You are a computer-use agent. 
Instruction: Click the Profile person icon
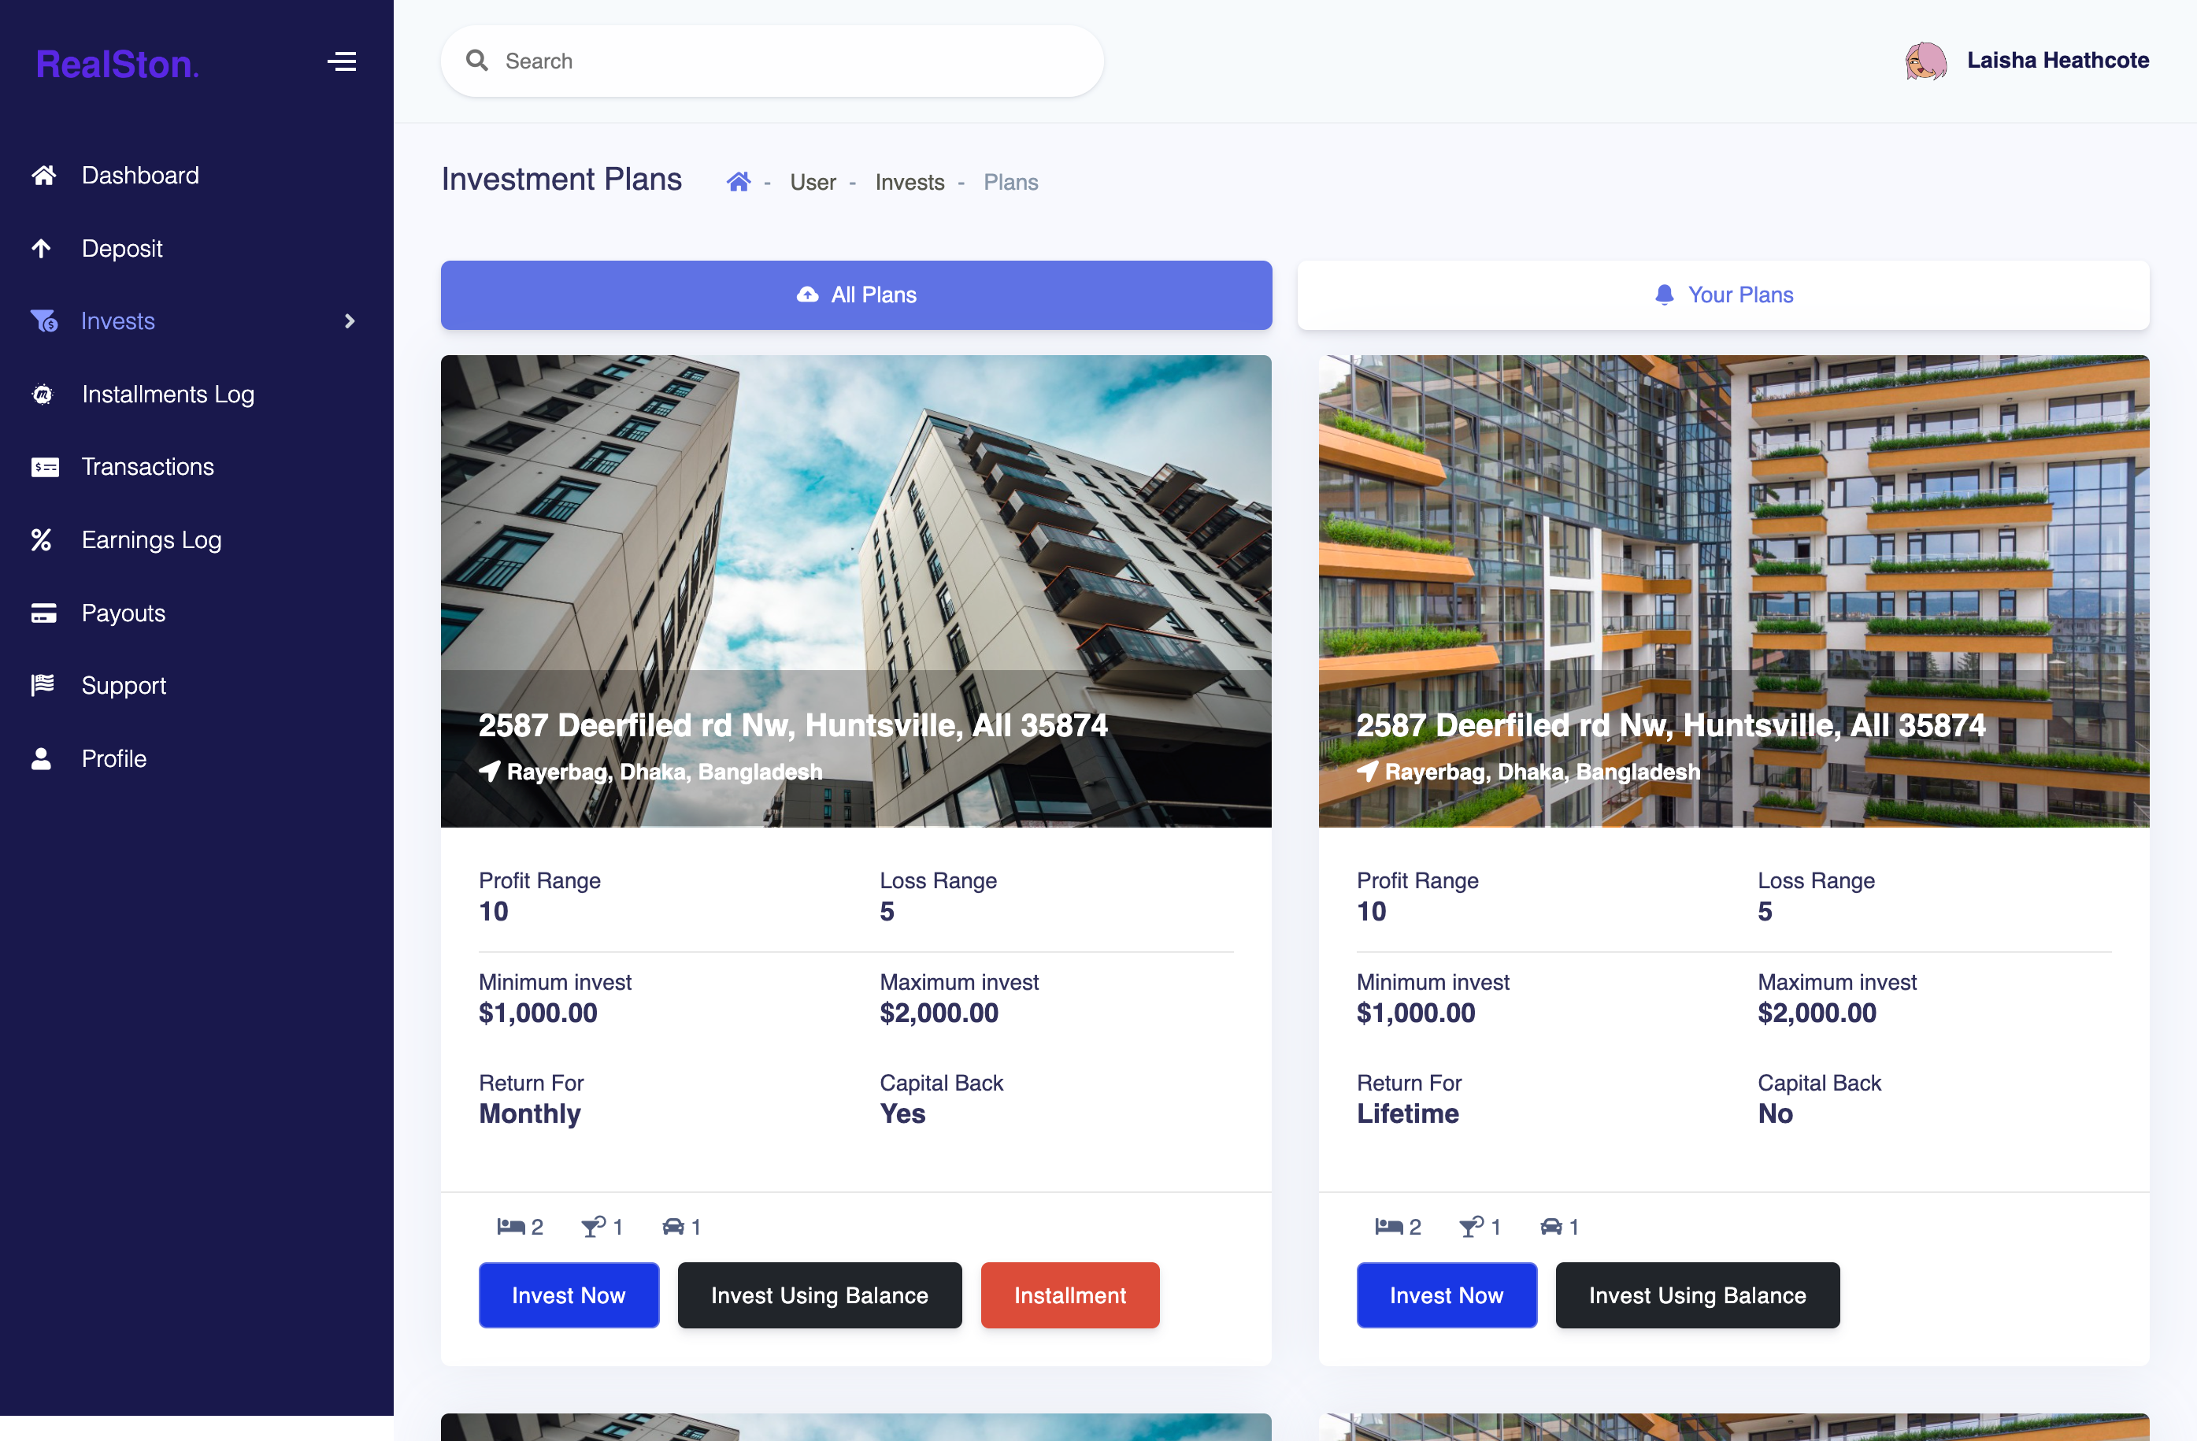[41, 759]
